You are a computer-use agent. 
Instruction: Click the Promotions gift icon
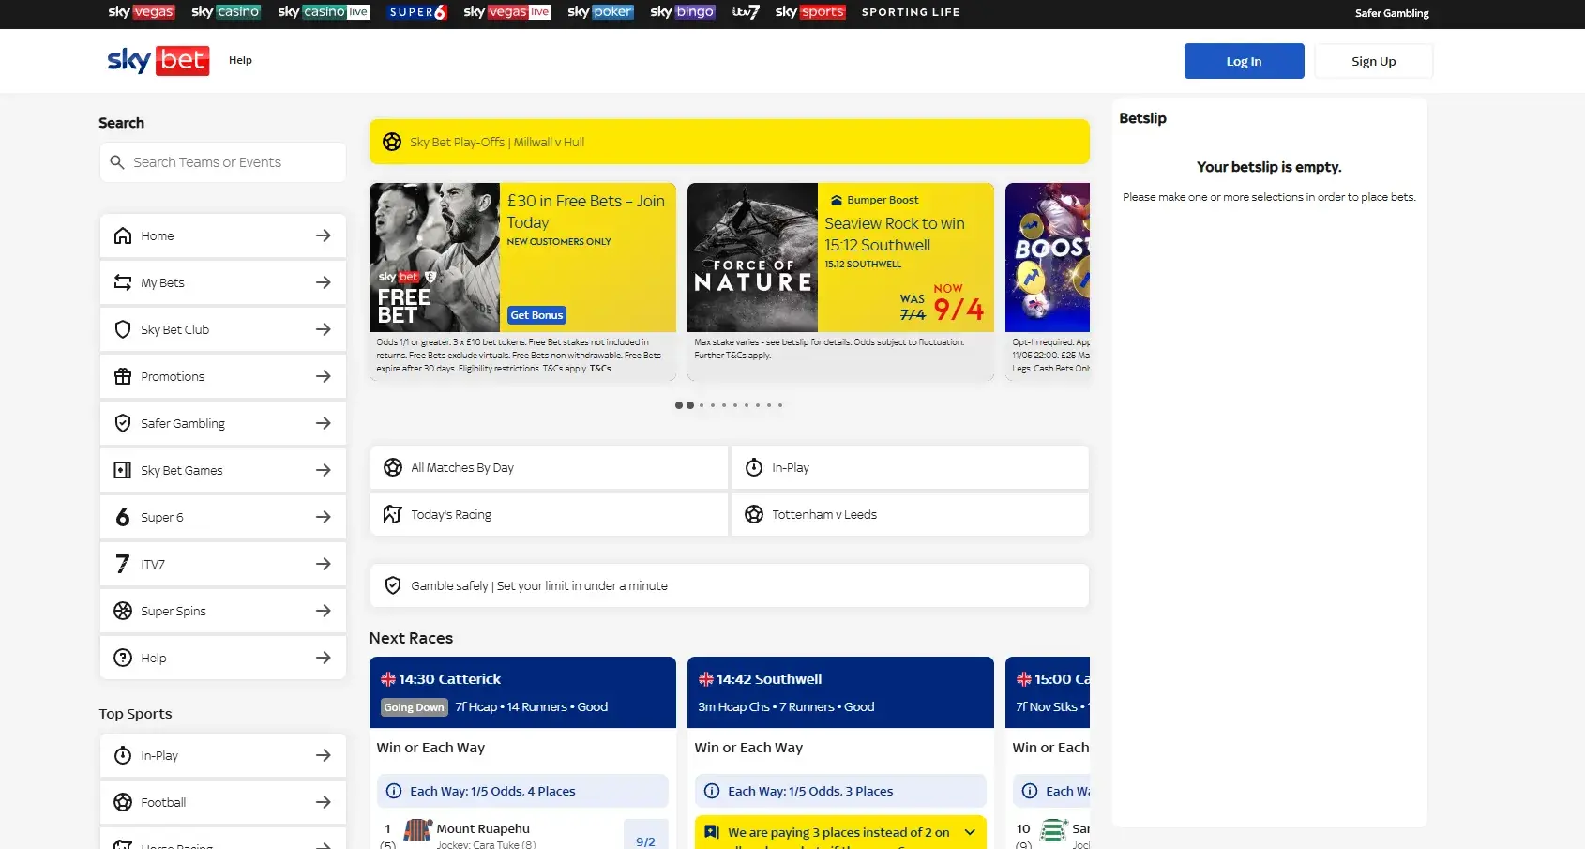tap(123, 376)
